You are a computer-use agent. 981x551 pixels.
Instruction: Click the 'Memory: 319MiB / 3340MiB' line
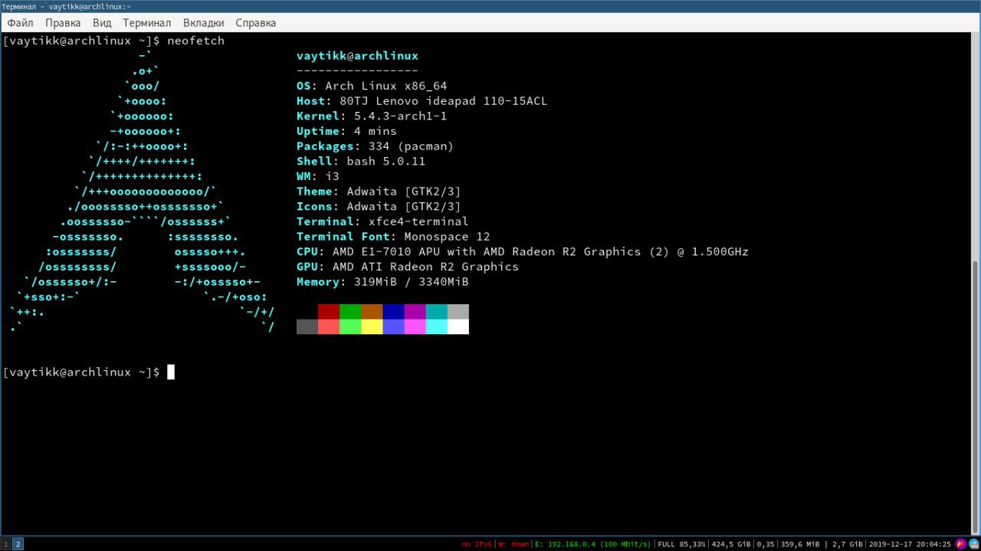click(x=382, y=282)
